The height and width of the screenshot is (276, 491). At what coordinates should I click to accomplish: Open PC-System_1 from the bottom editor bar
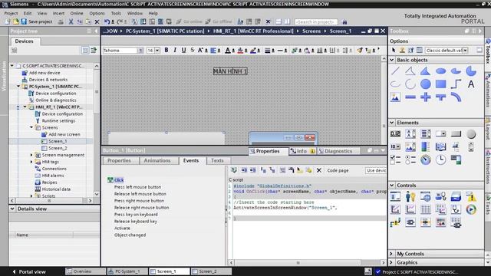pyautogui.click(x=127, y=271)
